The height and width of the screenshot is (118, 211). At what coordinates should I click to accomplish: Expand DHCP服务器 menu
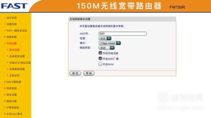(14, 82)
